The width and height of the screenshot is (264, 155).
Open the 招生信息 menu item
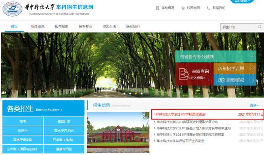click(38, 26)
